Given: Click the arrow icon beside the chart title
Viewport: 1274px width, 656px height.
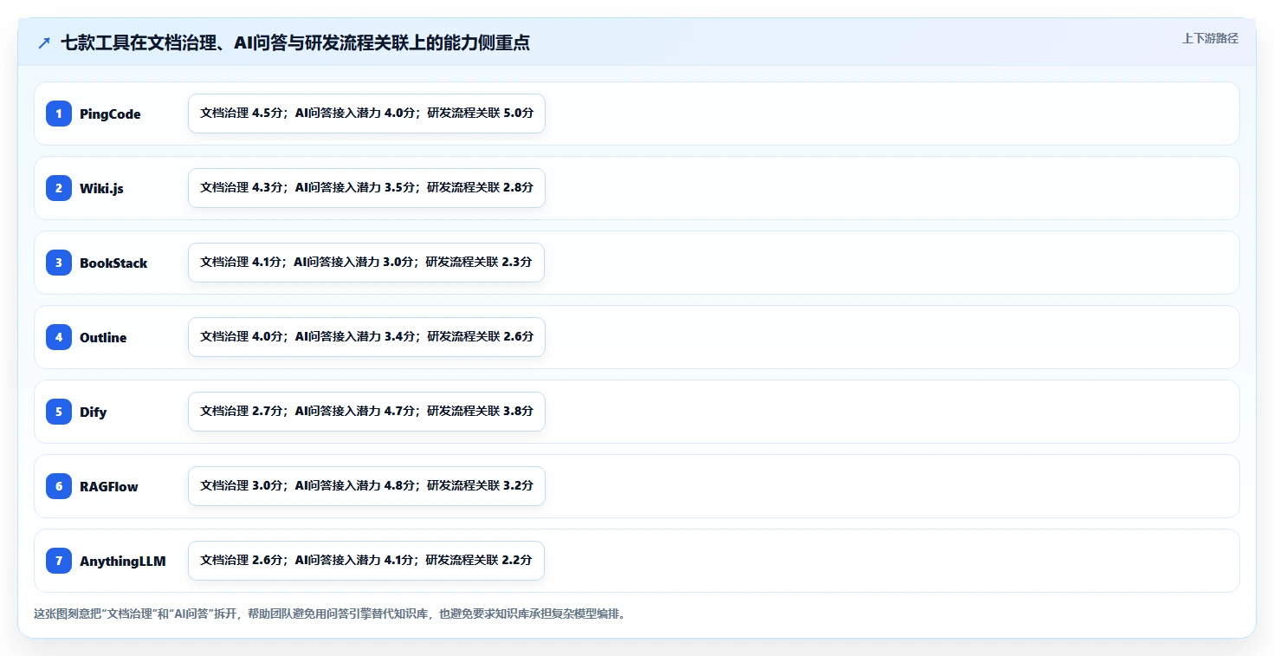Looking at the screenshot, I should tap(44, 43).
